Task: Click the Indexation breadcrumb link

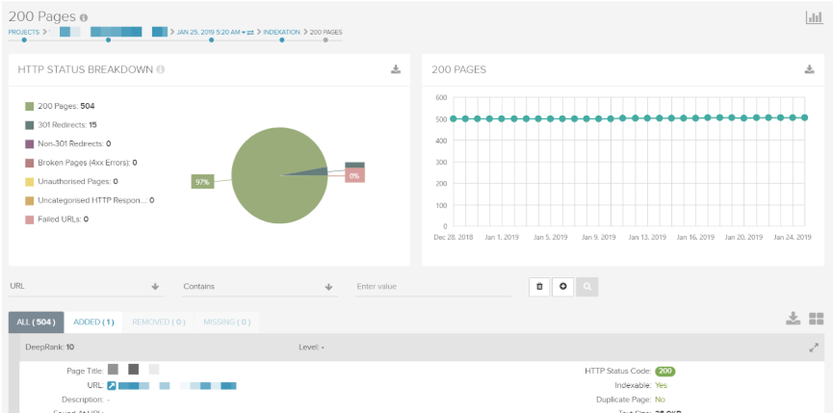Action: (281, 32)
